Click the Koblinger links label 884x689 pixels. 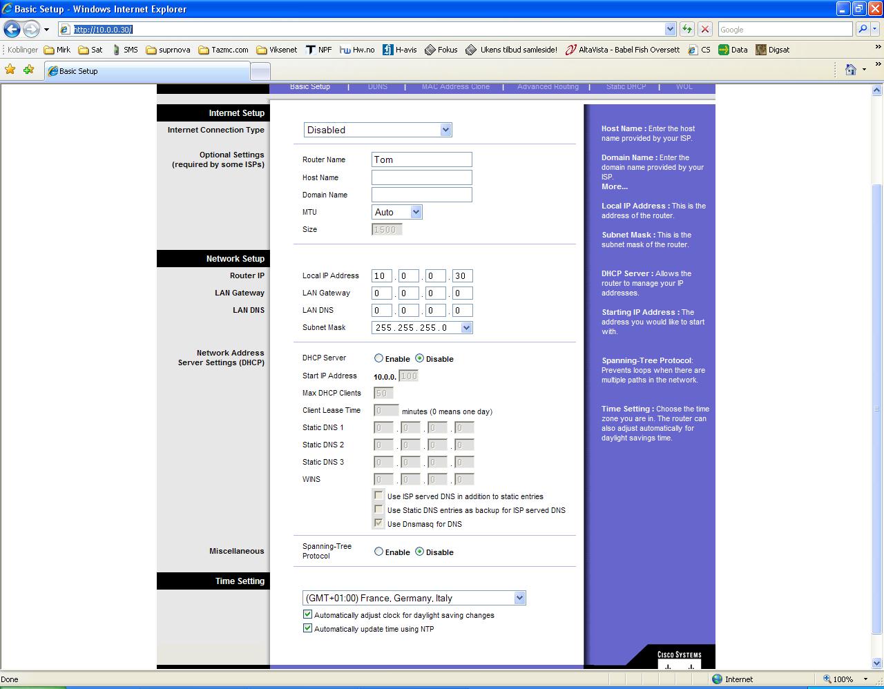[x=23, y=50]
